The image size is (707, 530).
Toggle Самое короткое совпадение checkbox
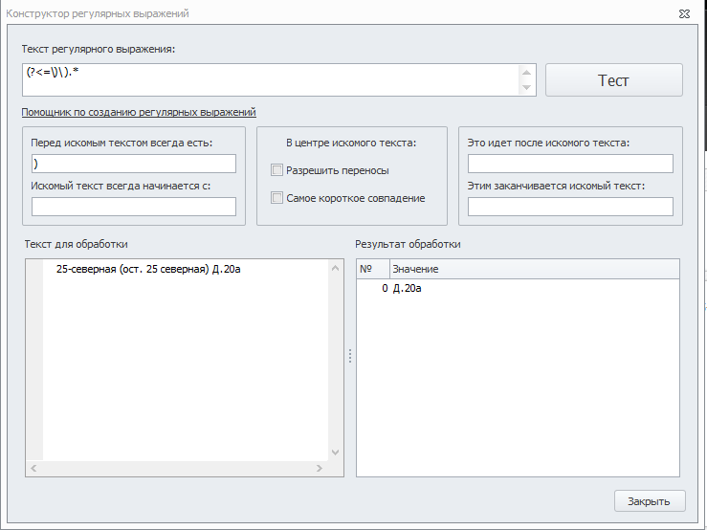pos(276,198)
